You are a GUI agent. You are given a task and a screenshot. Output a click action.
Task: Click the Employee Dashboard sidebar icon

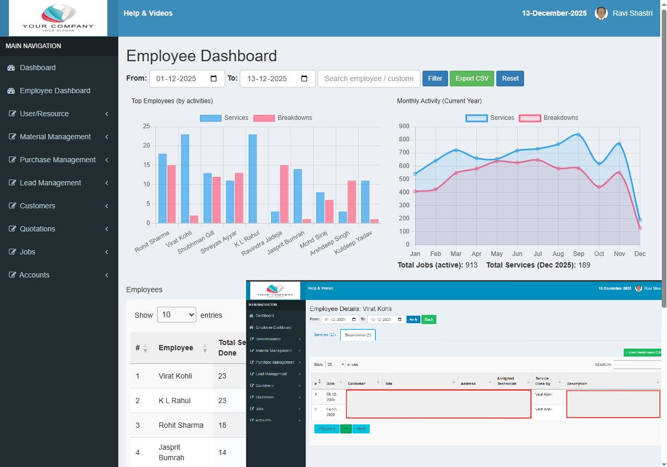(x=11, y=91)
